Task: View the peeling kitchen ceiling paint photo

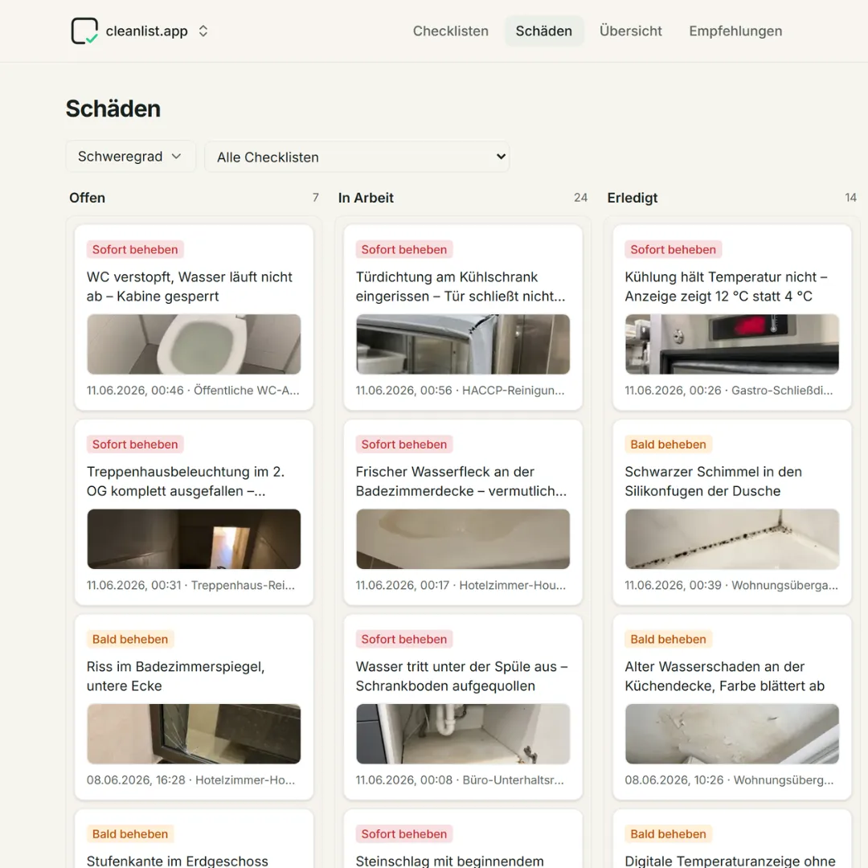Action: click(732, 734)
